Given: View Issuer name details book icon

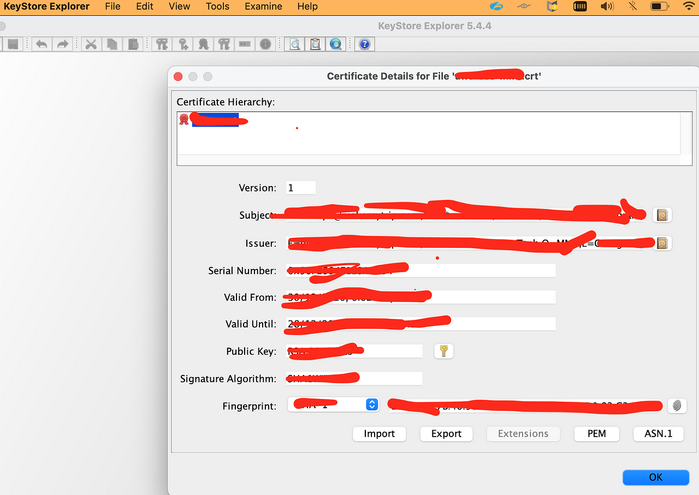Looking at the screenshot, I should coord(662,243).
